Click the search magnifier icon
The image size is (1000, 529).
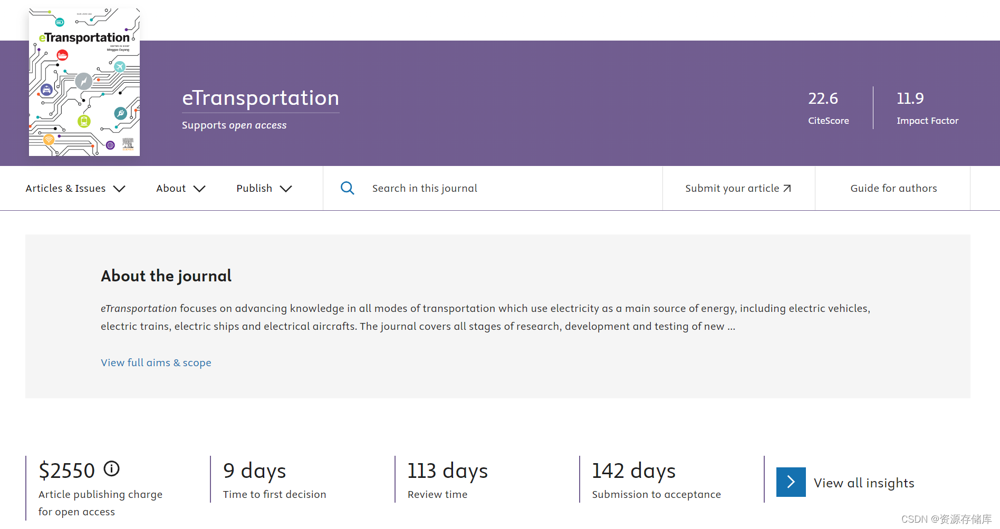[x=347, y=188]
